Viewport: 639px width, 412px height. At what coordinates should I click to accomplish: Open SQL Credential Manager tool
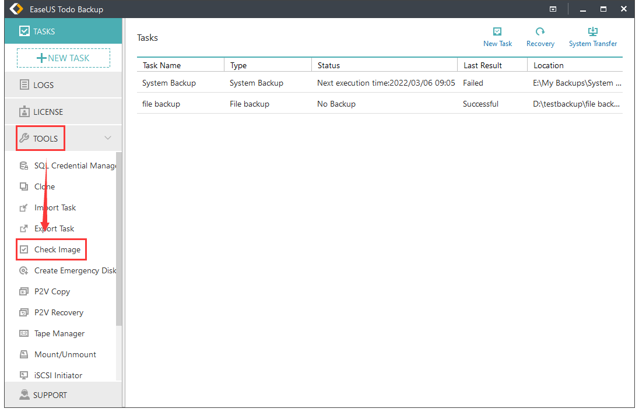click(75, 165)
